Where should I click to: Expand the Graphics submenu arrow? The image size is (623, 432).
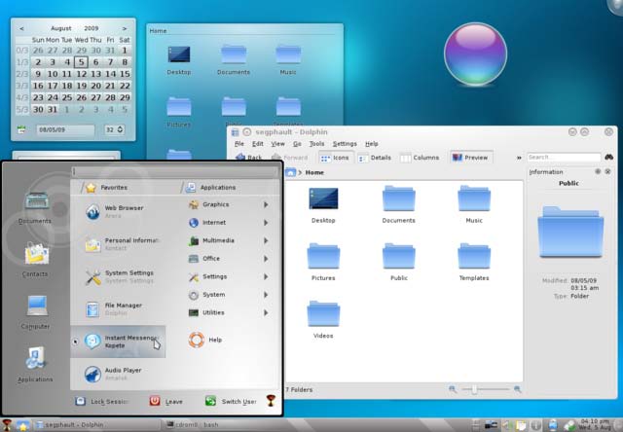click(266, 204)
